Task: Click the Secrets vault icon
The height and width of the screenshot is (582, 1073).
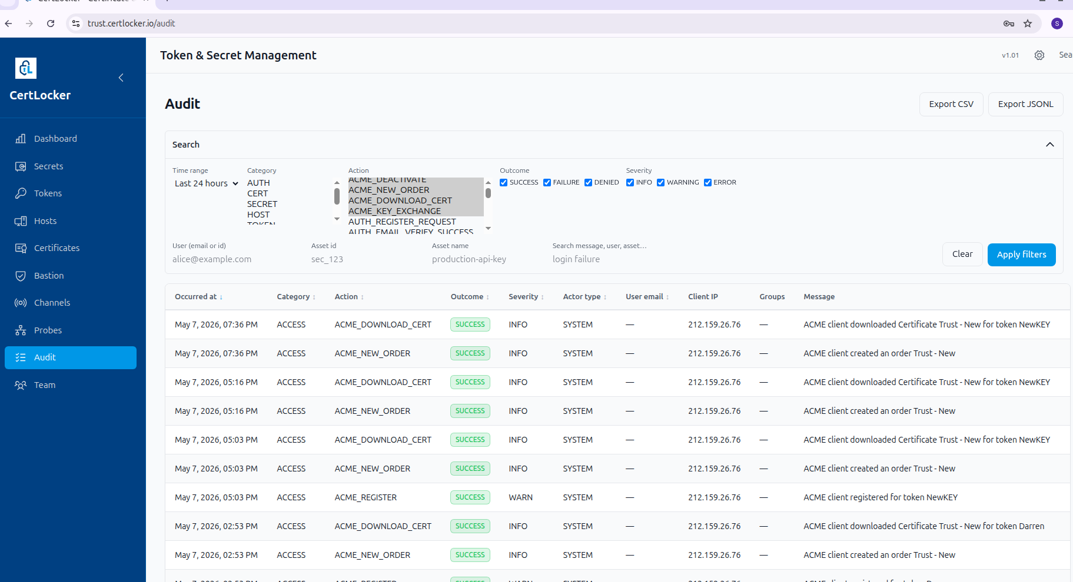Action: [21, 166]
